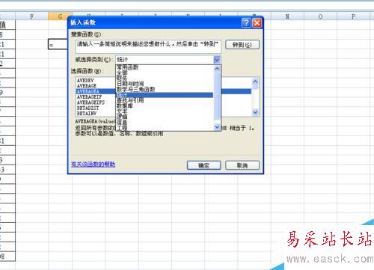Select the AVERAGEIF function
This screenshot has height=270, width=374.
[x=89, y=97]
